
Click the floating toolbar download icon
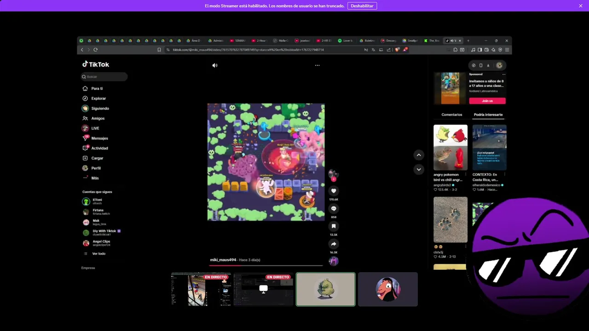[x=488, y=65]
